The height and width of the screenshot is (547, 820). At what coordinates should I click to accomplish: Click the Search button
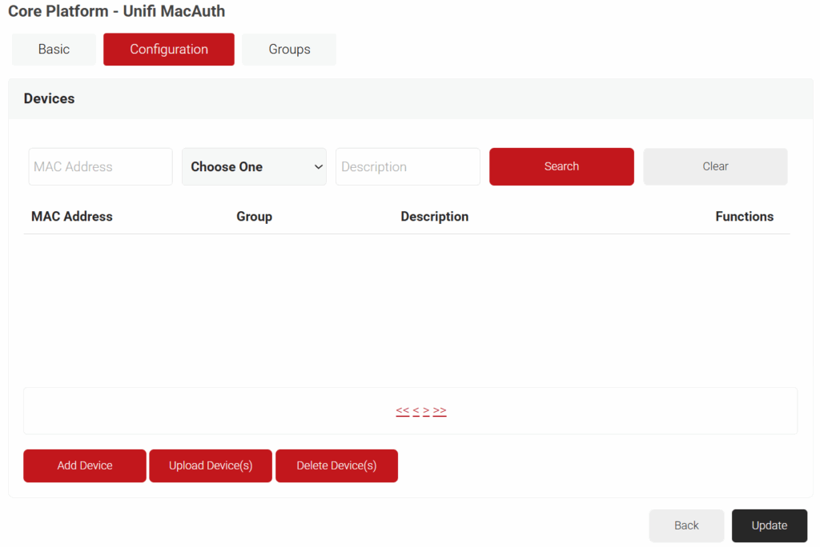point(561,166)
